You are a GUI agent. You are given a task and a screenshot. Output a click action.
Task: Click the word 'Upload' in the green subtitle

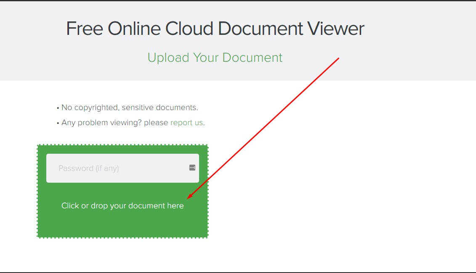click(168, 58)
